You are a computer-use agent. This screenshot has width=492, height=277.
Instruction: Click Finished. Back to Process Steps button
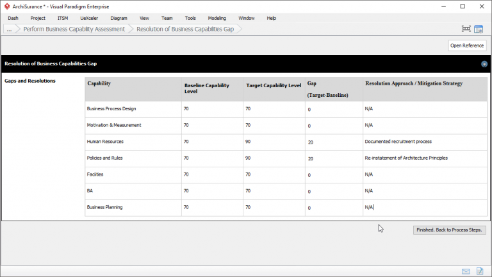(x=450, y=230)
